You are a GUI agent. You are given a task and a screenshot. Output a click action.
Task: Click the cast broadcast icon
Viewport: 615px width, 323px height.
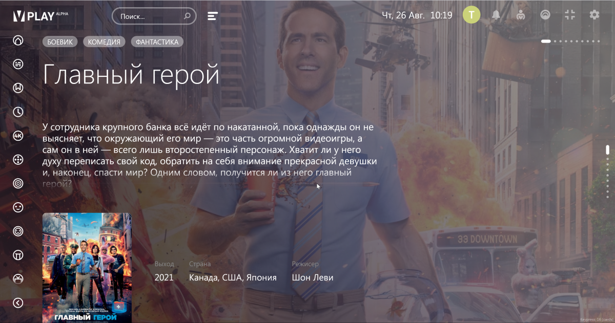pos(545,15)
